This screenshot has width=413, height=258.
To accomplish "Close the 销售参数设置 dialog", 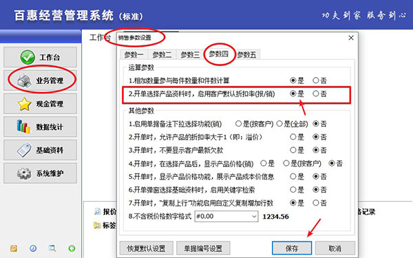I will pyautogui.click(x=351, y=38).
